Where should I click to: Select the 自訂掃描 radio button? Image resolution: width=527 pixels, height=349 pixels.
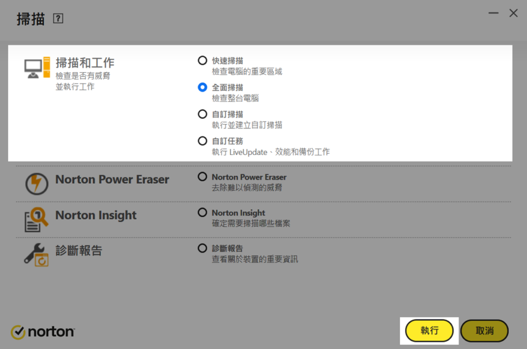(x=202, y=114)
